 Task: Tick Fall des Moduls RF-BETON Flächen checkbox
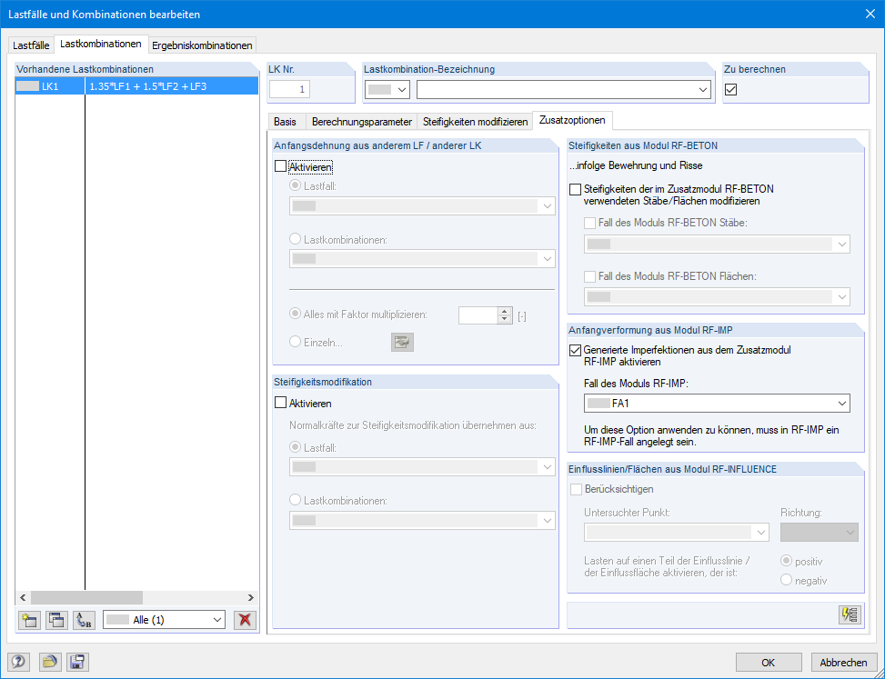(x=589, y=276)
